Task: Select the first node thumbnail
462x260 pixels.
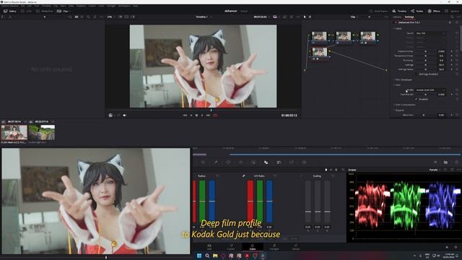Action: click(319, 36)
